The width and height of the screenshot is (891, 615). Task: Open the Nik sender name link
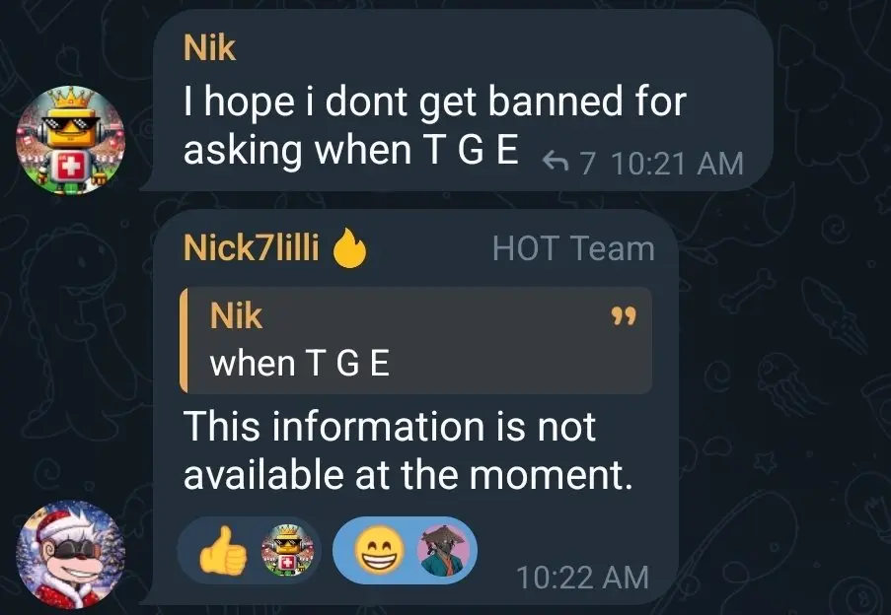pyautogui.click(x=209, y=47)
